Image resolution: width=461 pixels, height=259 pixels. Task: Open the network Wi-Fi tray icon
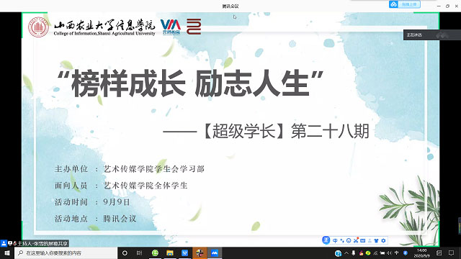[x=375, y=253]
